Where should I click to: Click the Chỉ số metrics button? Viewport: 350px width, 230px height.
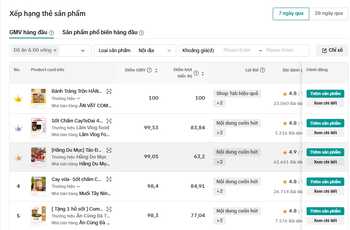[332, 50]
